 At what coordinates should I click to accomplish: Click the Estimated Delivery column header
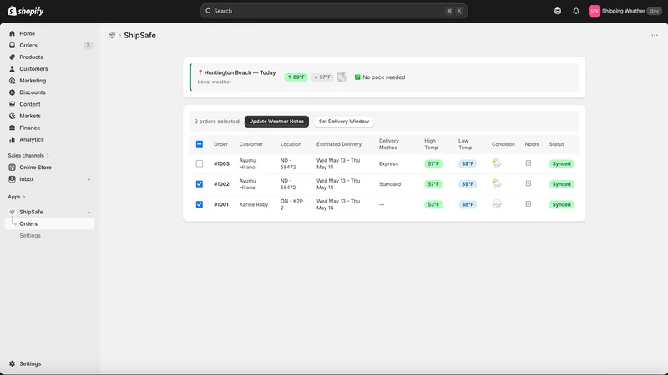[x=339, y=144]
